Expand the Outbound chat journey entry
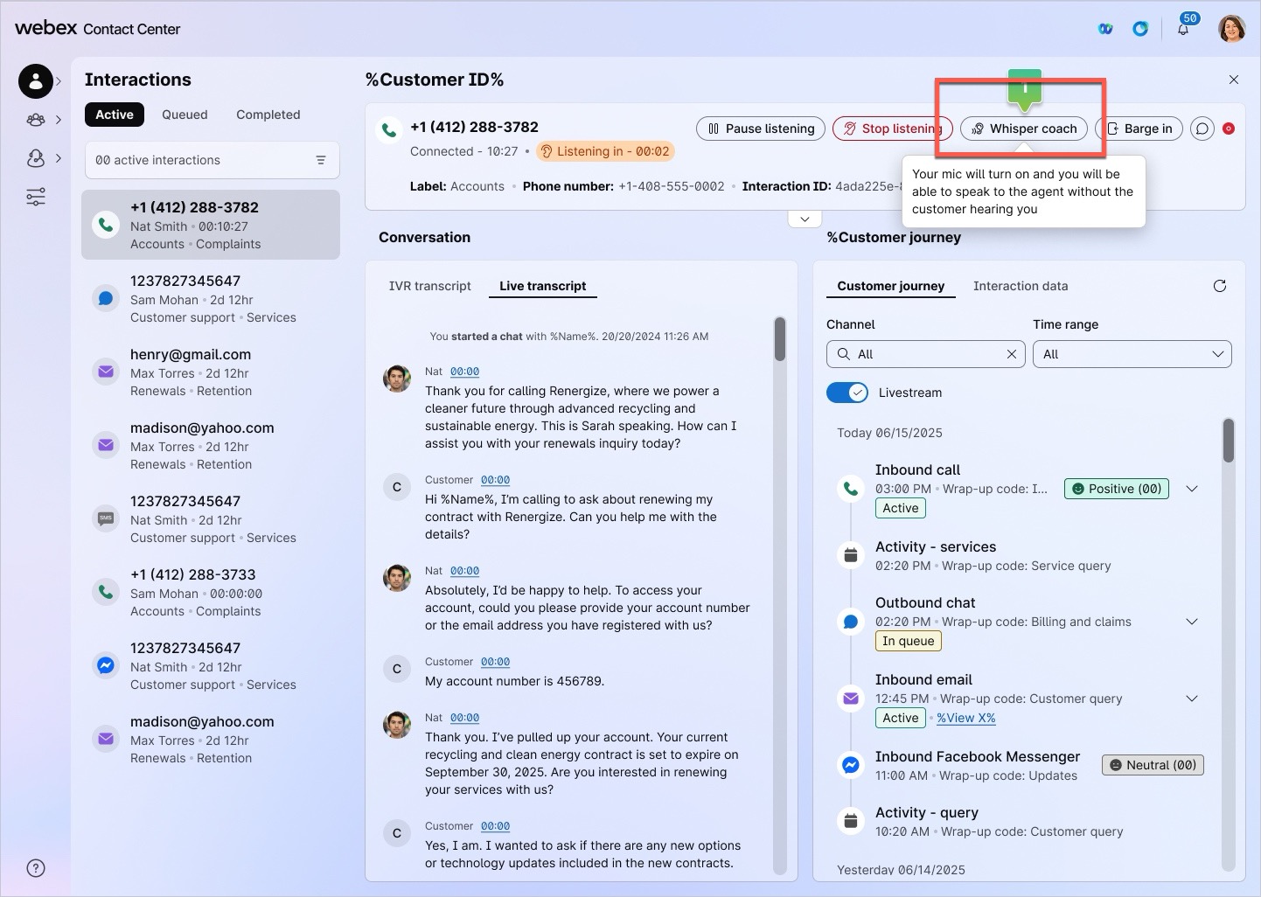1261x897 pixels. click(x=1192, y=622)
